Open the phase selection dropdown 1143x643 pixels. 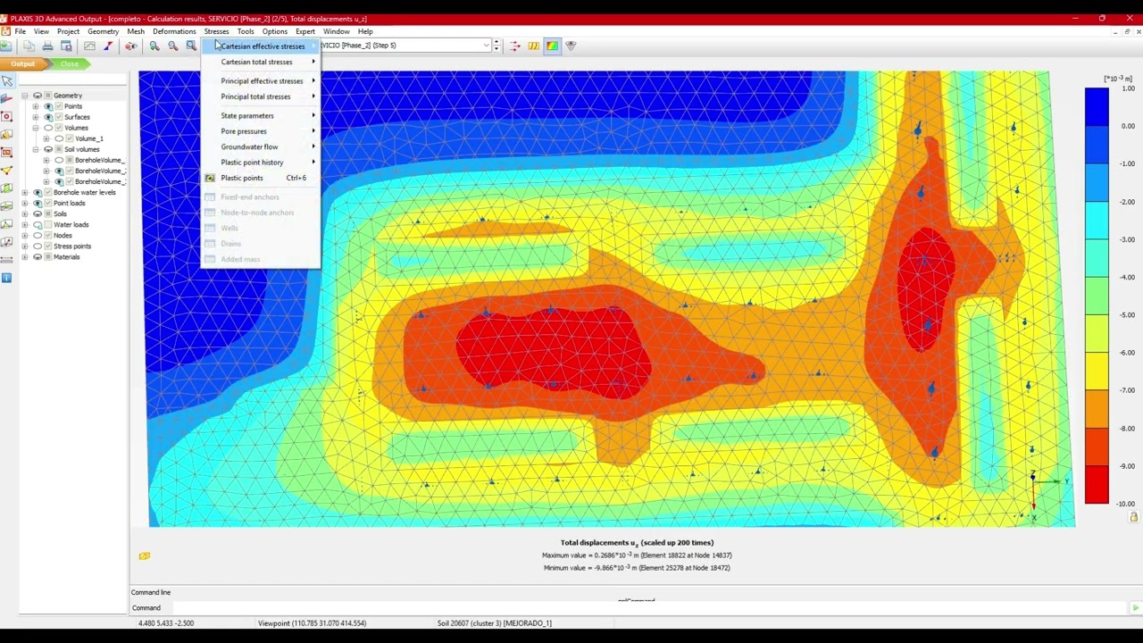487,46
